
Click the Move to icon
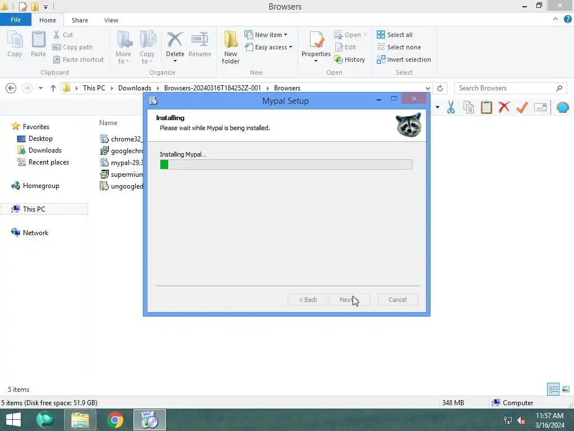point(124,40)
